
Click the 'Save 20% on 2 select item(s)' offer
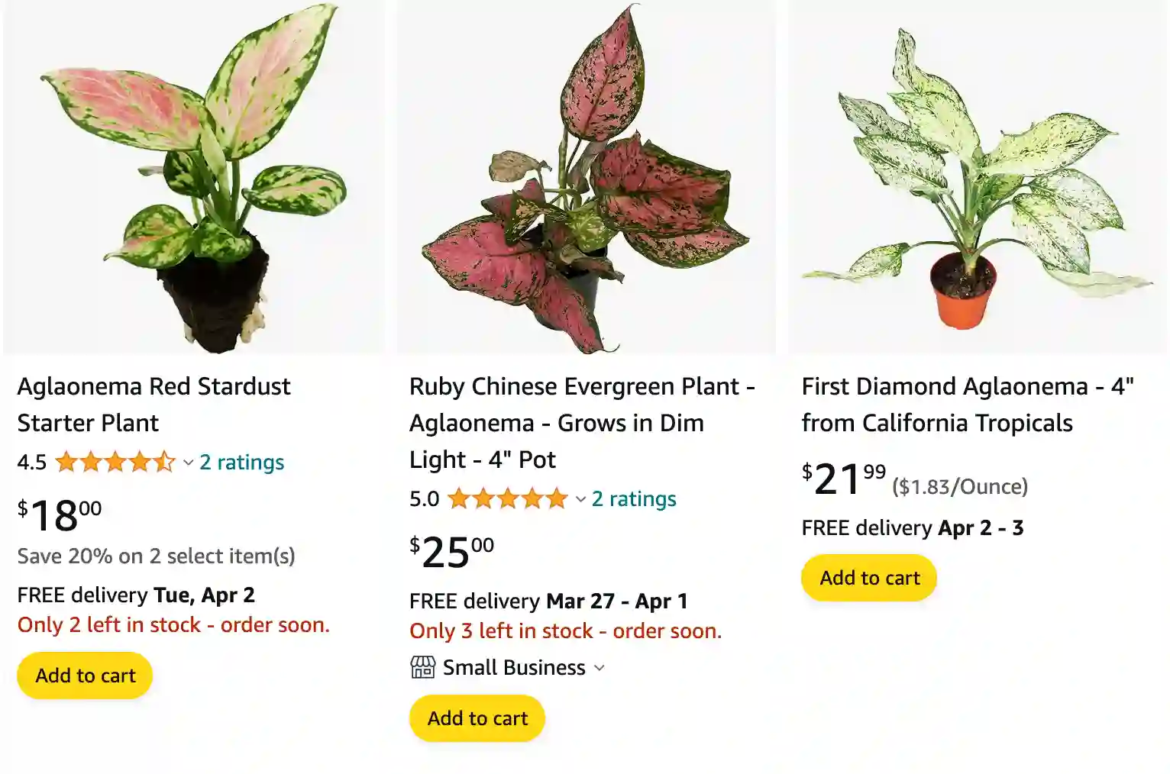156,556
